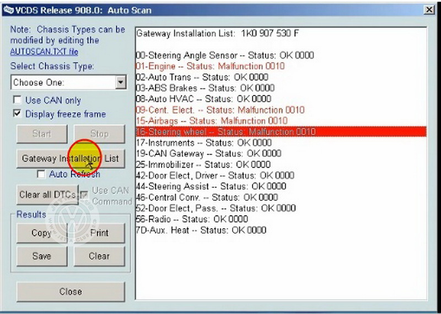
Task: Close the Auto Scan window
Action: click(429, 10)
